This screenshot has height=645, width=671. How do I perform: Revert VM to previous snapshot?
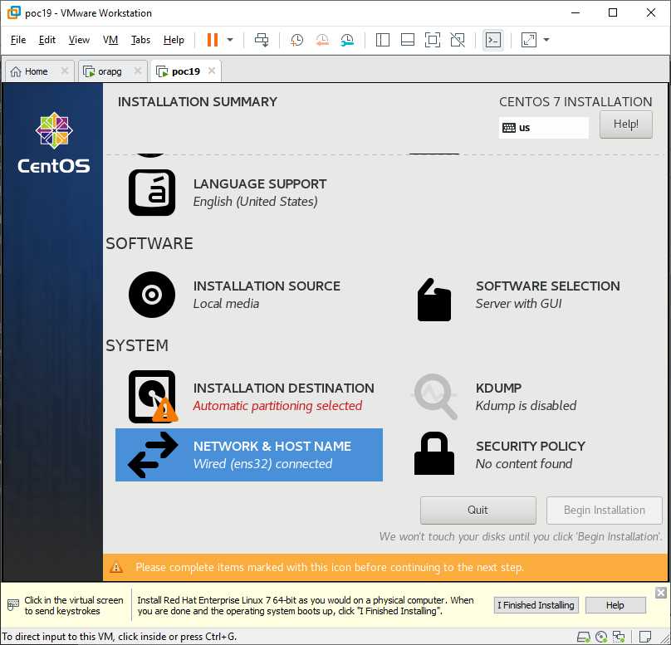(x=322, y=40)
